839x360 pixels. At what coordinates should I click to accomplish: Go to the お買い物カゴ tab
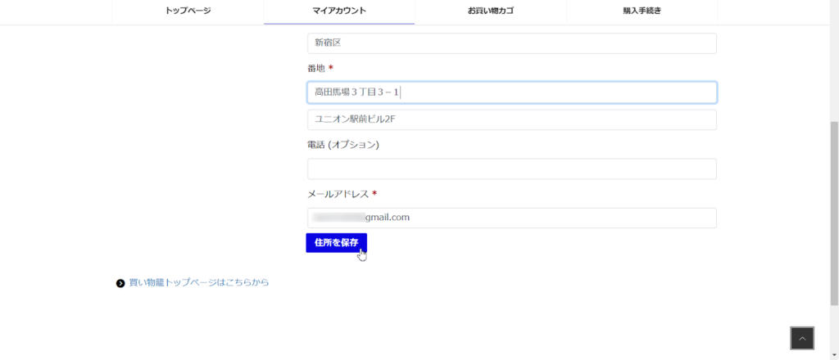pos(491,11)
